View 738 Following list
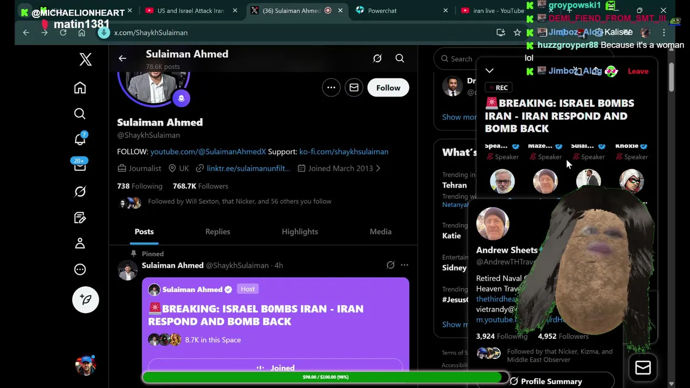The image size is (690, 388). tap(140, 186)
